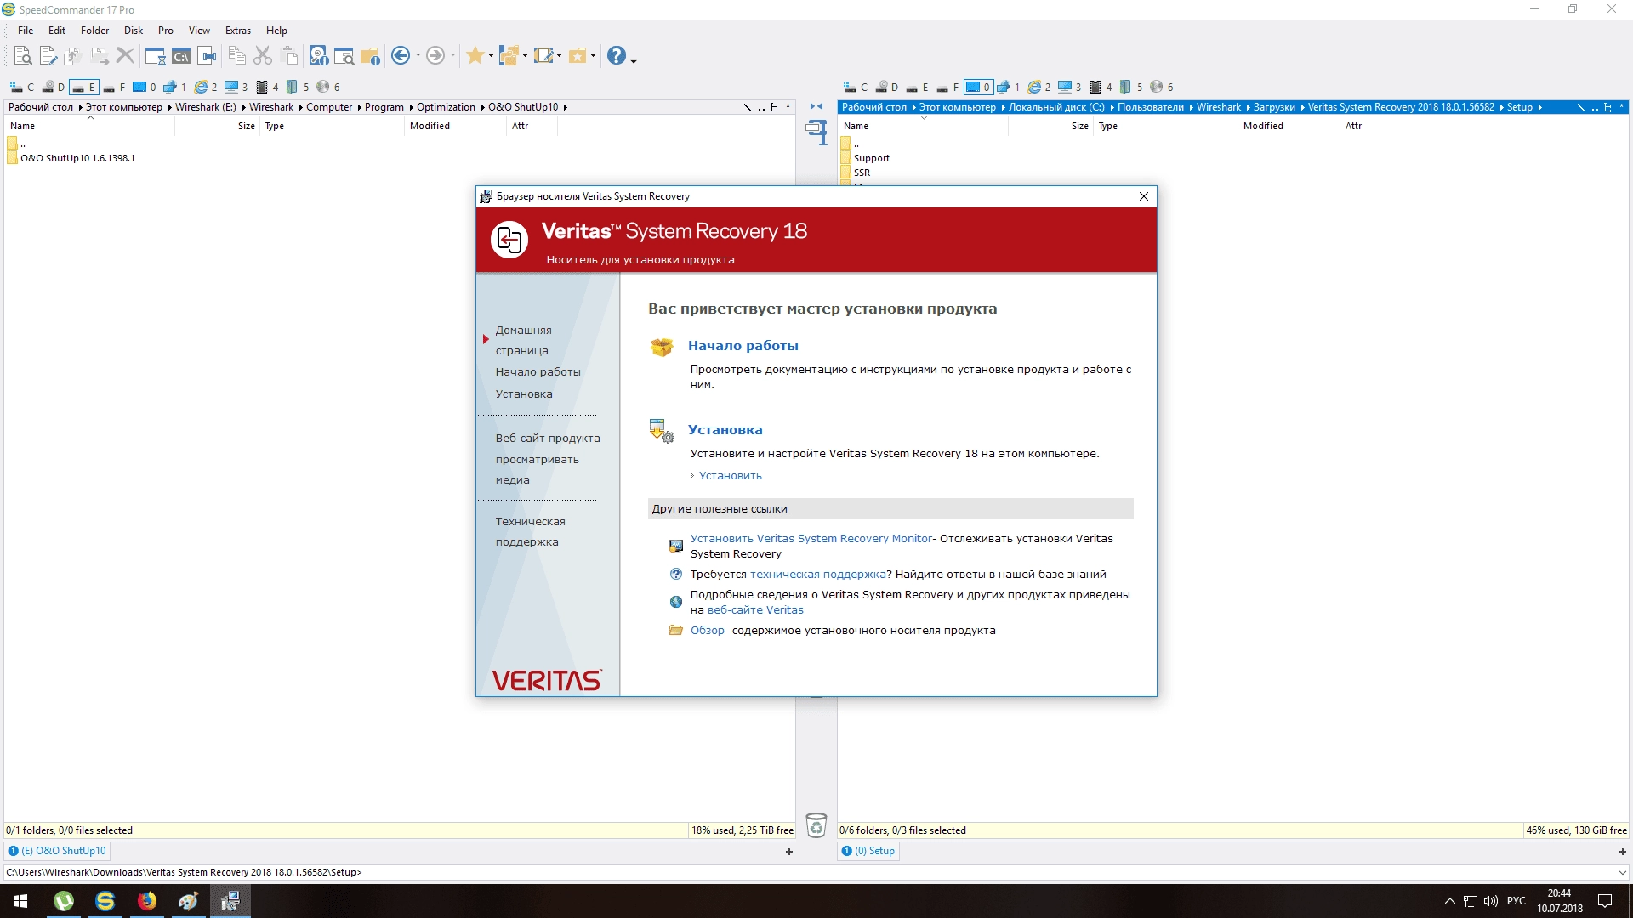Click 'Установить Veritas System Recovery Monitor' link

pos(811,539)
